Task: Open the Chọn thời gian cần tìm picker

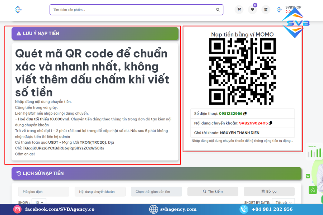Action: click(156, 192)
